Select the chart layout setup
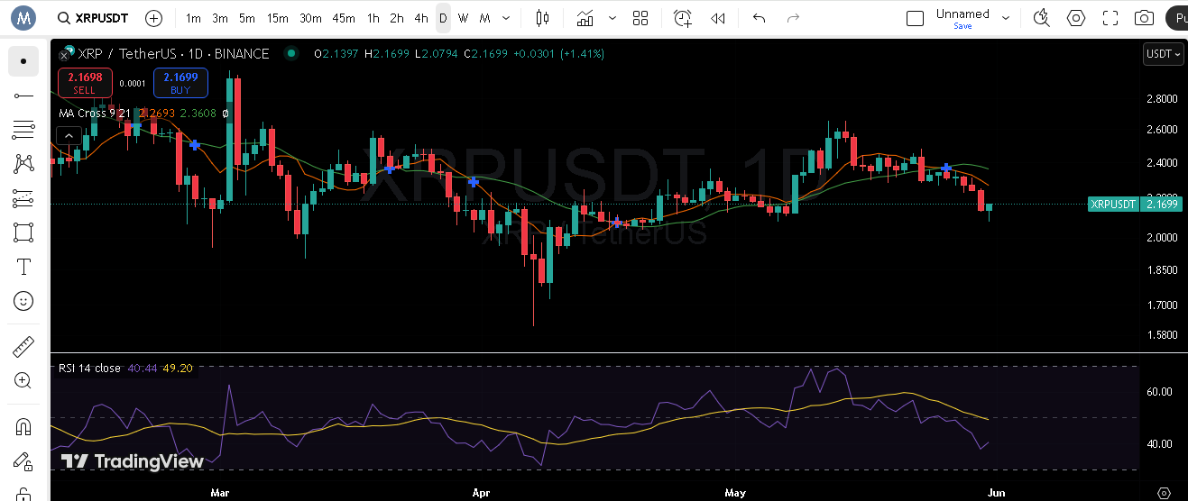This screenshot has width=1188, height=501. tap(915, 18)
